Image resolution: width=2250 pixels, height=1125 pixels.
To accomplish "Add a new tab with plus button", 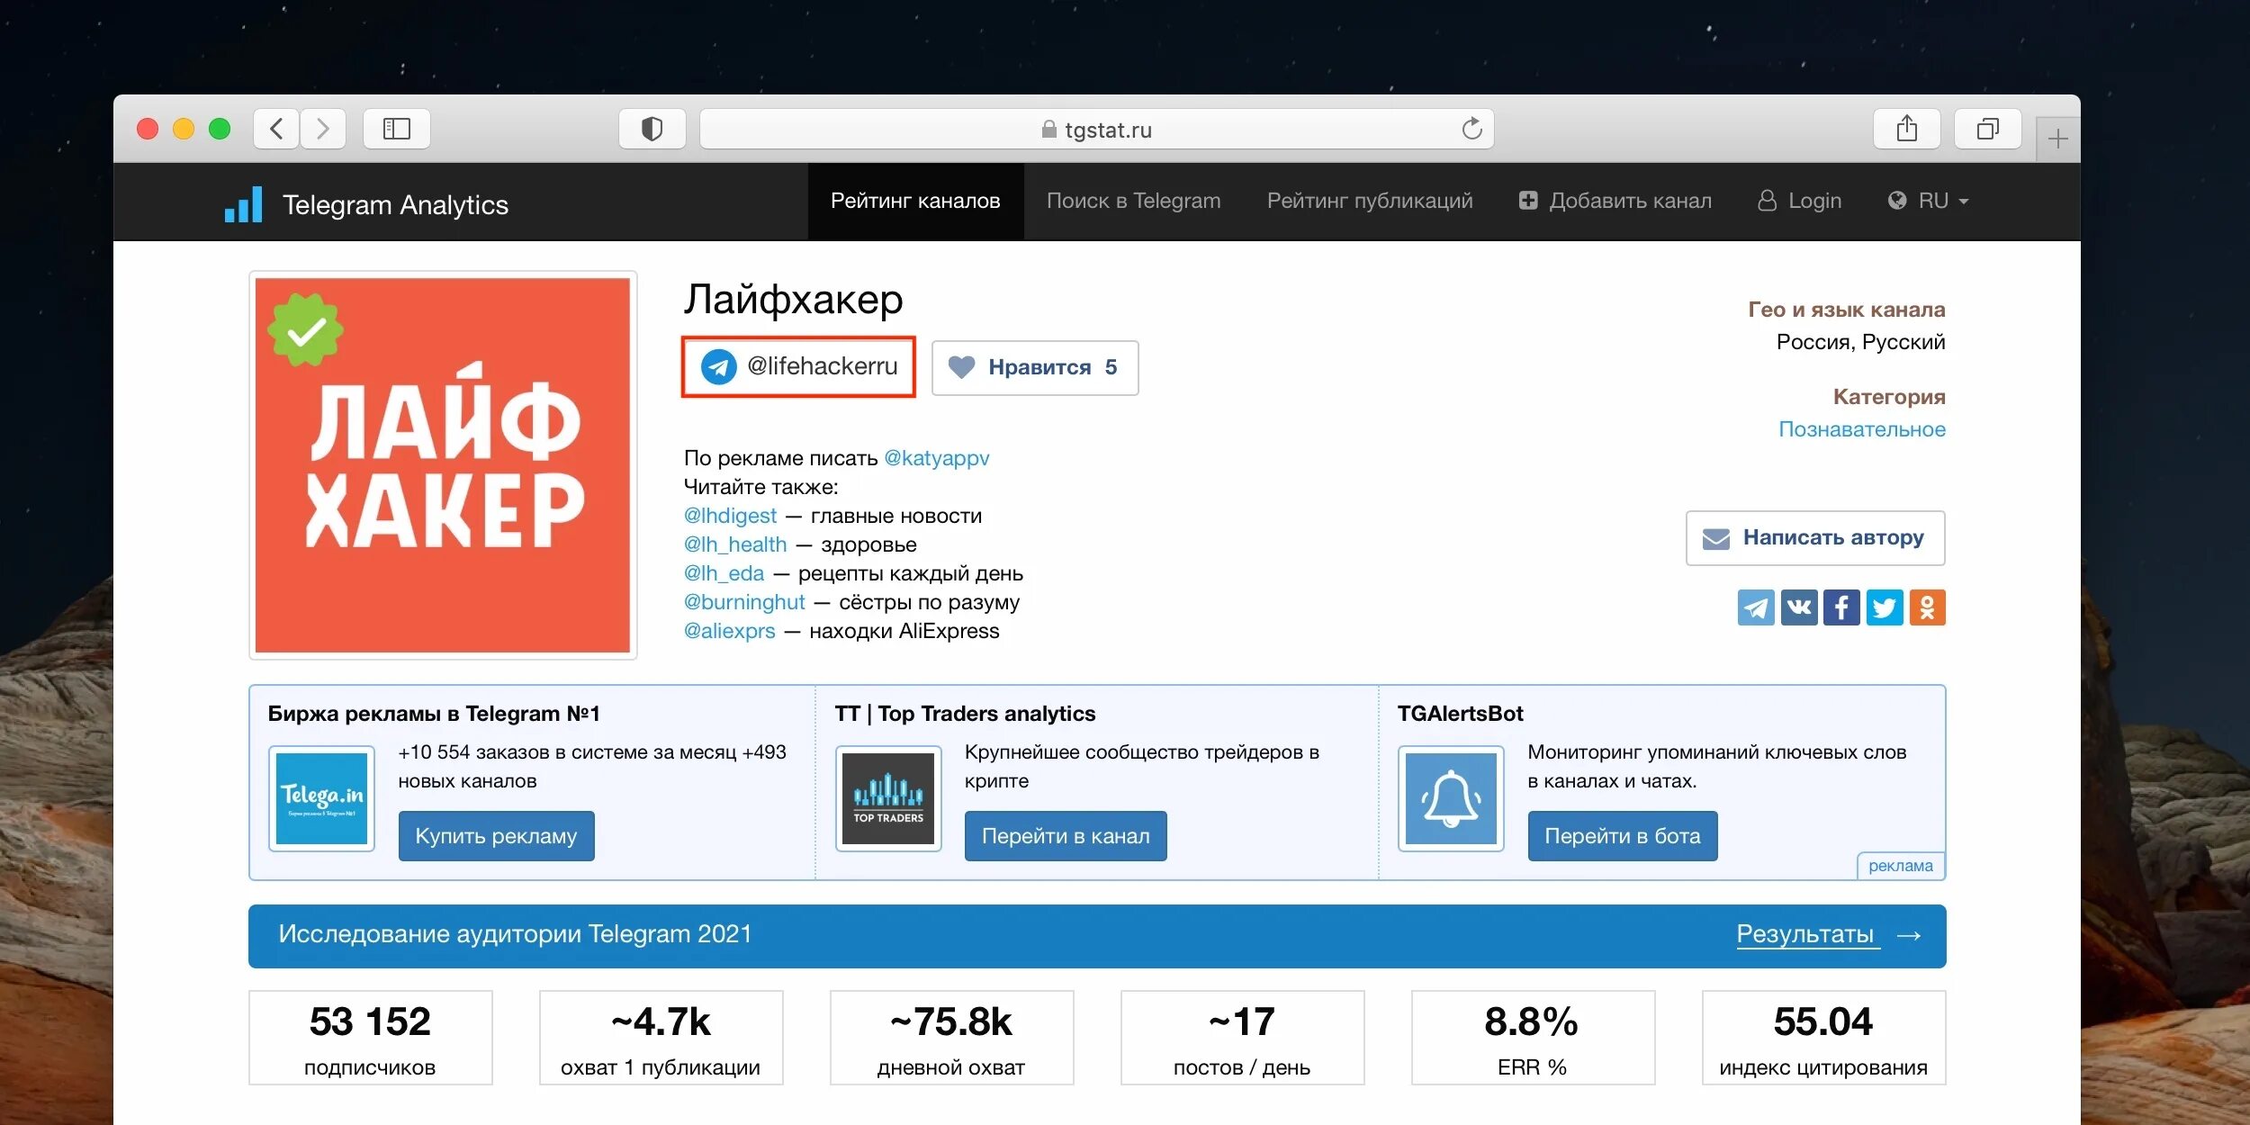I will (2057, 139).
